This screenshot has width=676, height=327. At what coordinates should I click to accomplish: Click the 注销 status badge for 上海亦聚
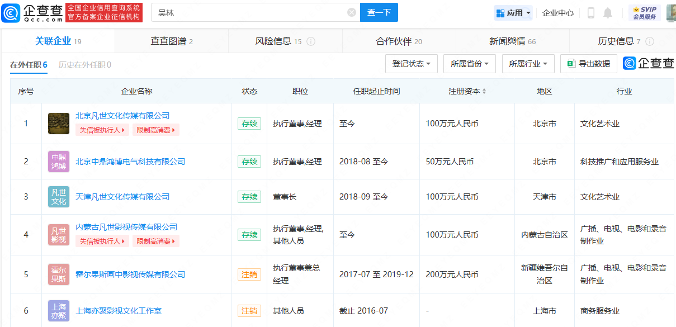(x=249, y=311)
